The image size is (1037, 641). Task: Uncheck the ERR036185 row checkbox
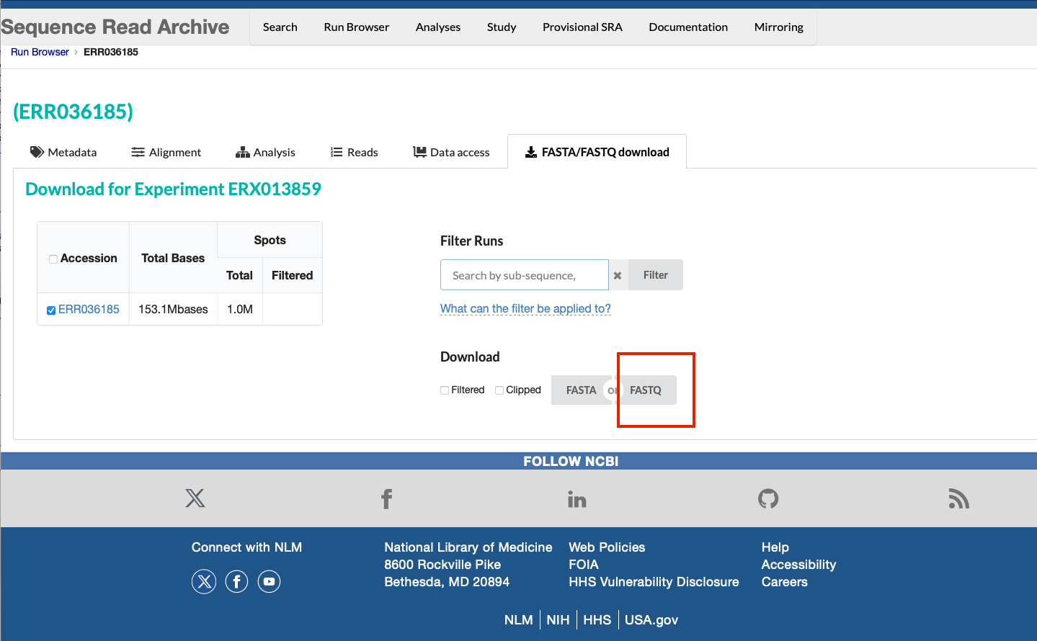click(51, 310)
